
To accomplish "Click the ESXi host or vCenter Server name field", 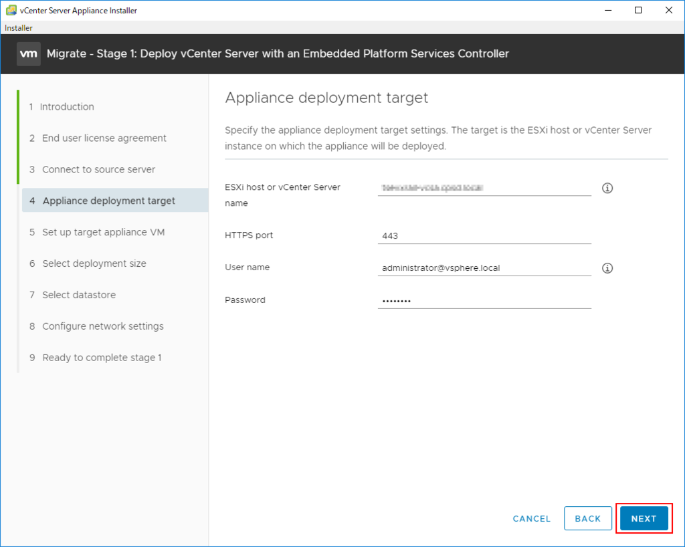I will click(x=484, y=188).
